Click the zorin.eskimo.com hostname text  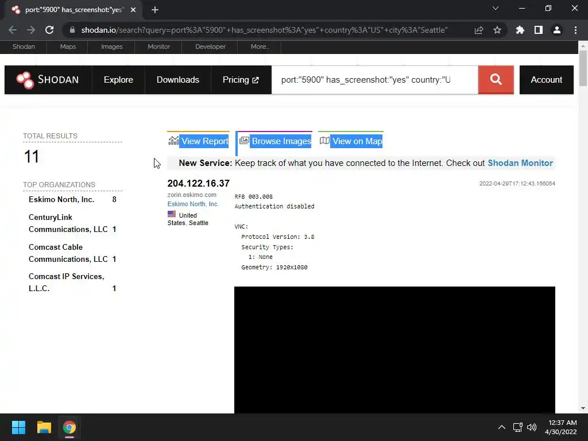click(x=192, y=195)
